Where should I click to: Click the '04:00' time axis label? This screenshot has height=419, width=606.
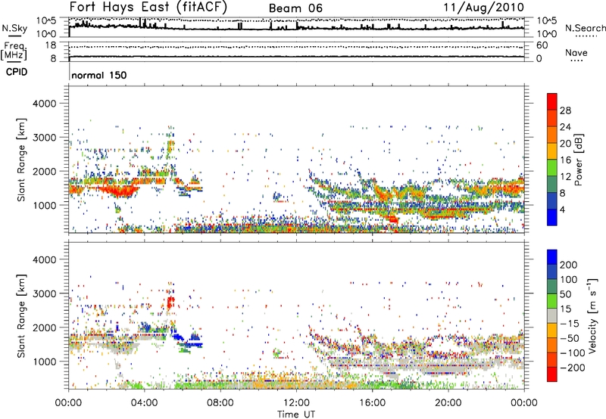coord(144,403)
